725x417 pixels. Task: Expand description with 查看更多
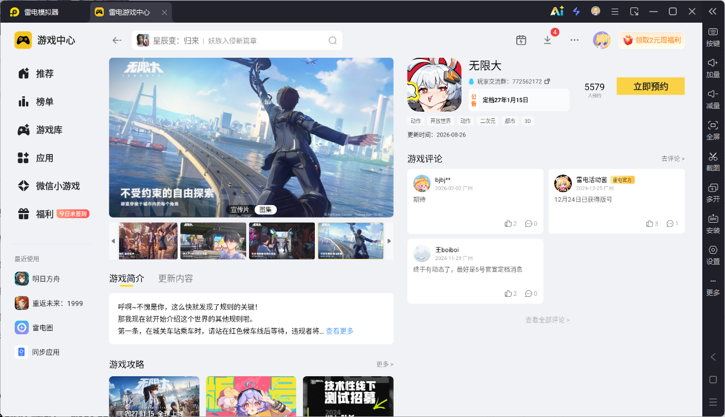click(x=339, y=331)
